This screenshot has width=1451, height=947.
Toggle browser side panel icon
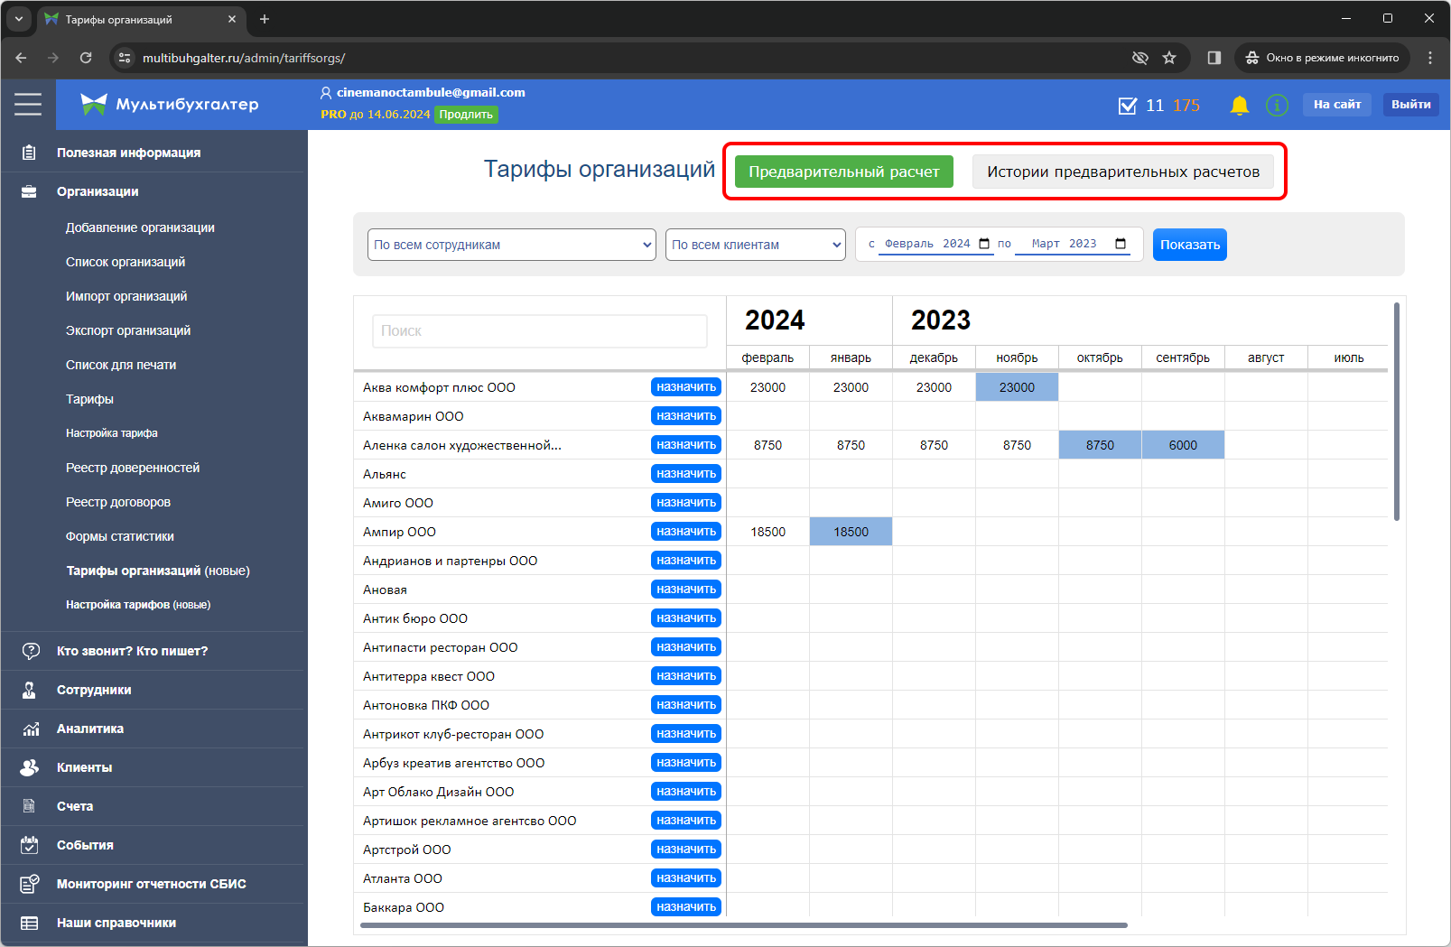1214,58
